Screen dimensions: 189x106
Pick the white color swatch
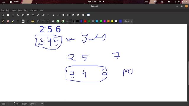[116, 21]
